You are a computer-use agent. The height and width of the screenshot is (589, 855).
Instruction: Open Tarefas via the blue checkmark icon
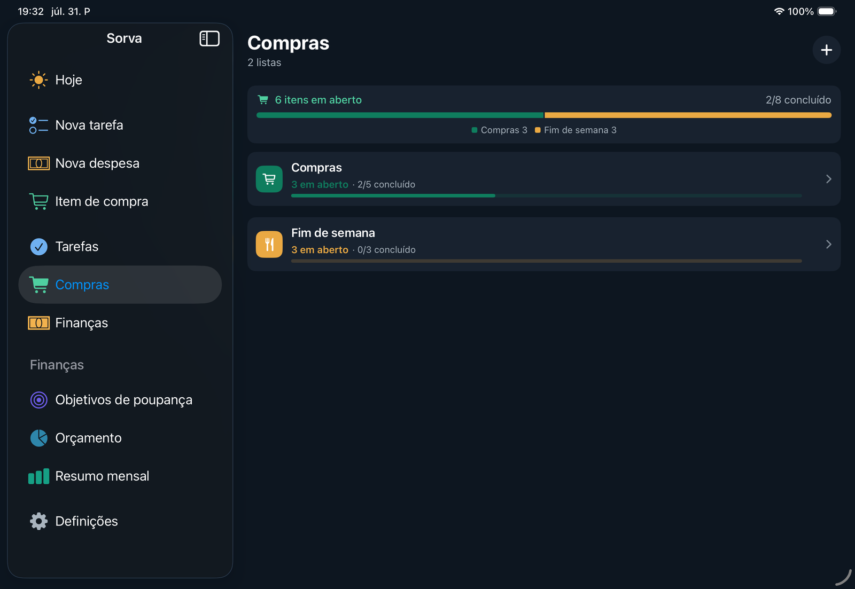pos(38,247)
